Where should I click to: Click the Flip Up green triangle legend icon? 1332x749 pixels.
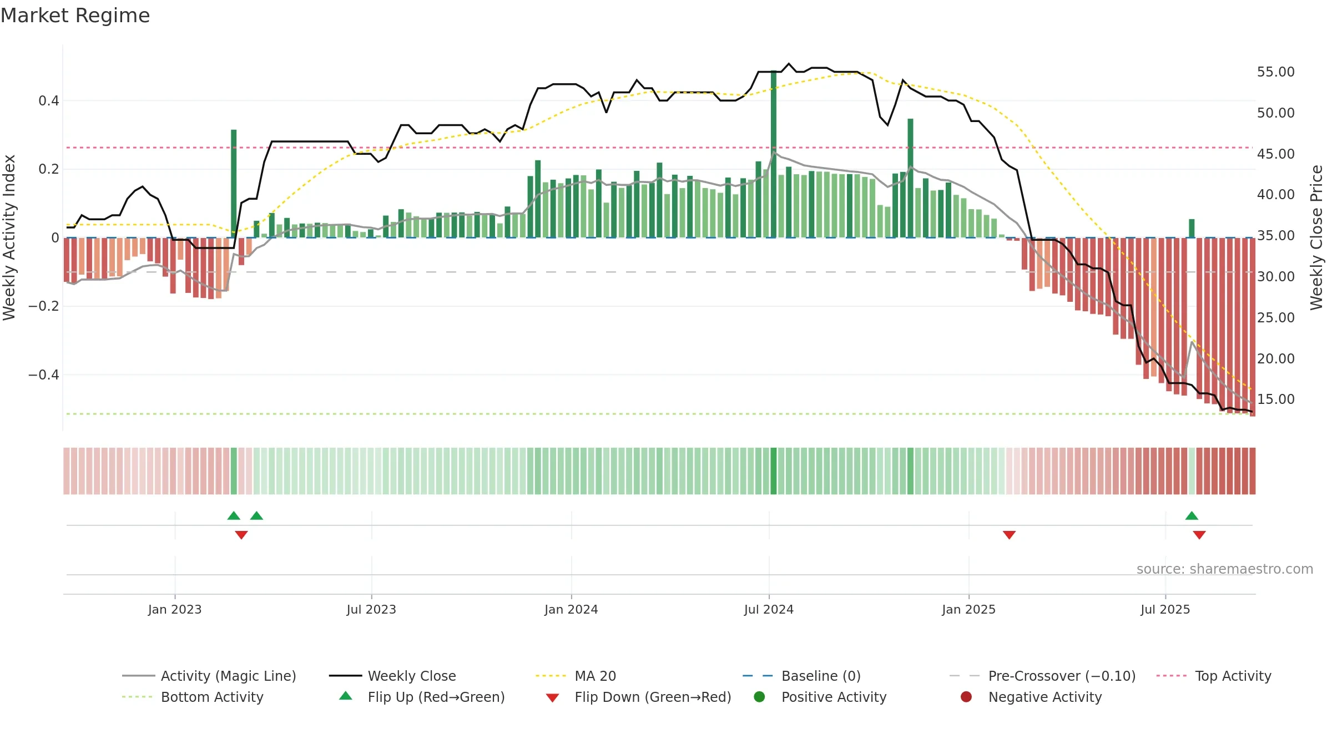(346, 696)
